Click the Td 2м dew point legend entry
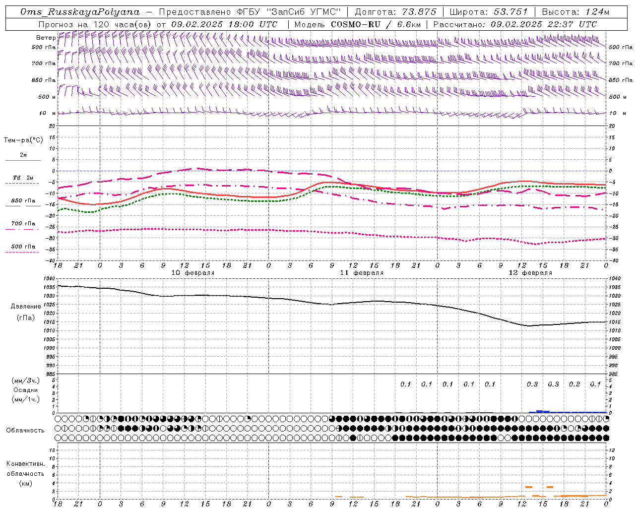This screenshot has width=635, height=508. pyautogui.click(x=23, y=178)
